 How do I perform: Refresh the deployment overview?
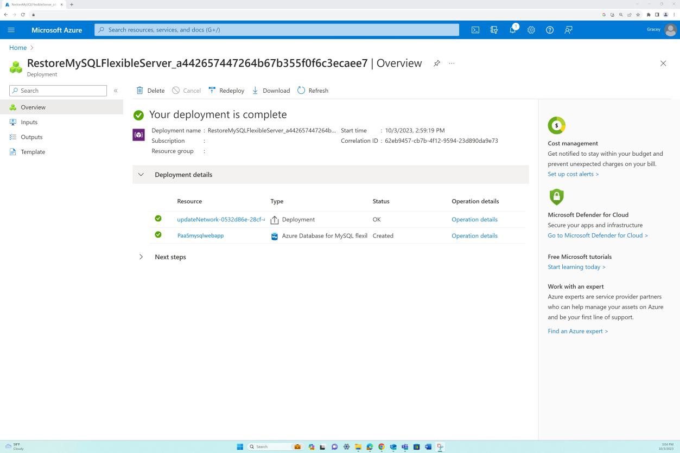pos(313,90)
